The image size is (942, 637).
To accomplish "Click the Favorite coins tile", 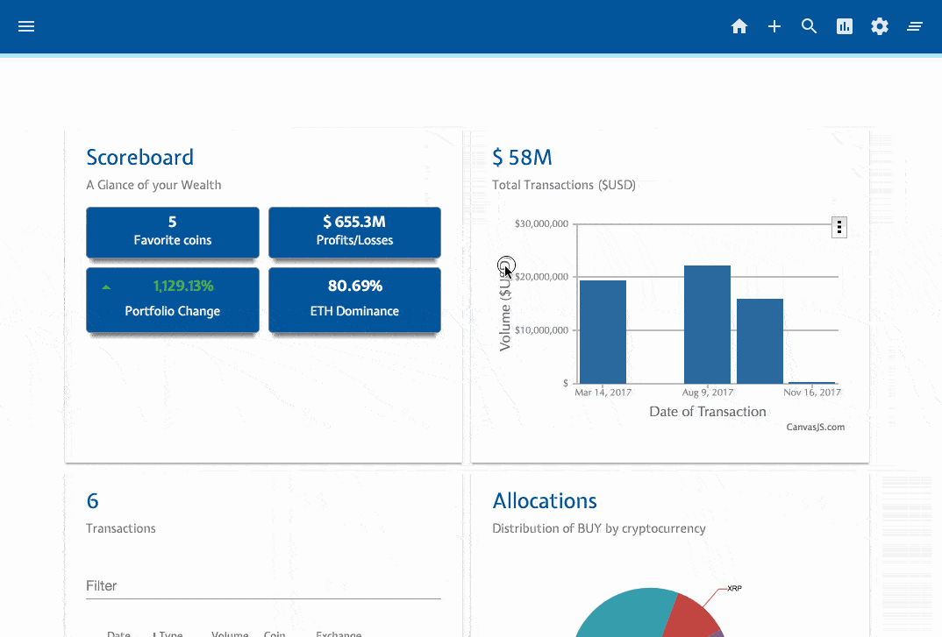I will [x=173, y=232].
